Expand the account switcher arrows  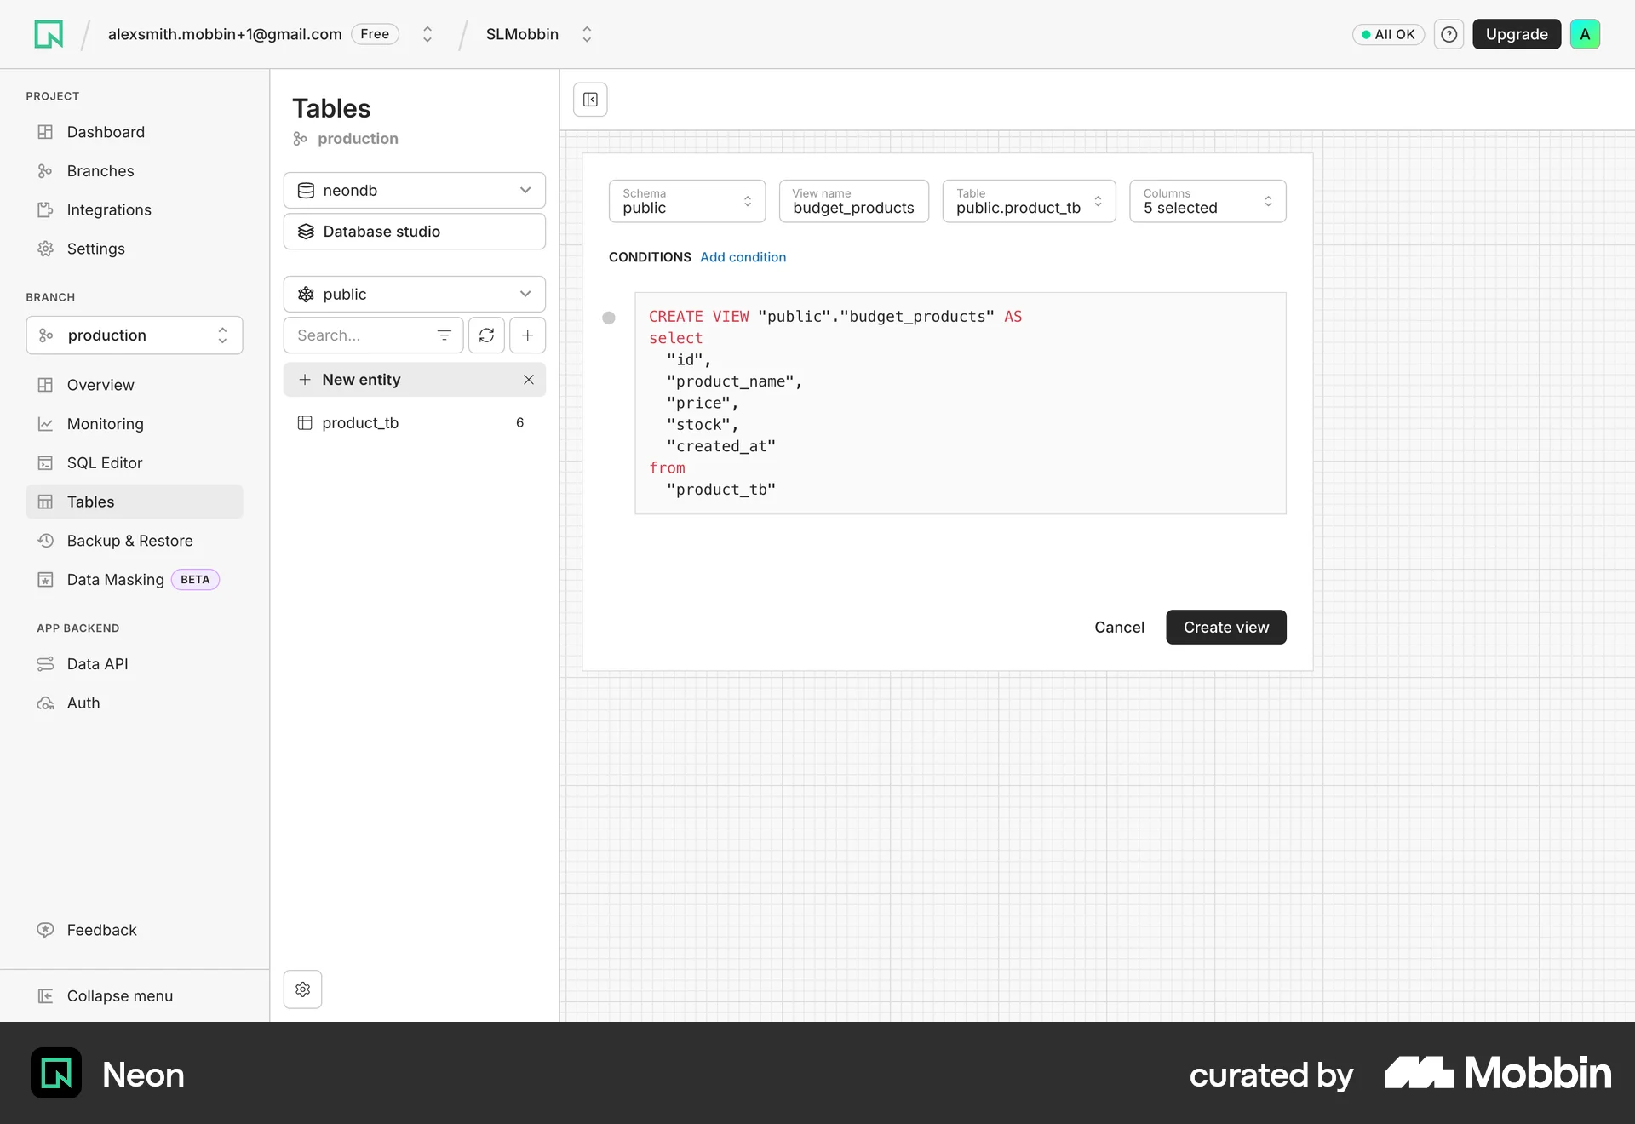(427, 34)
